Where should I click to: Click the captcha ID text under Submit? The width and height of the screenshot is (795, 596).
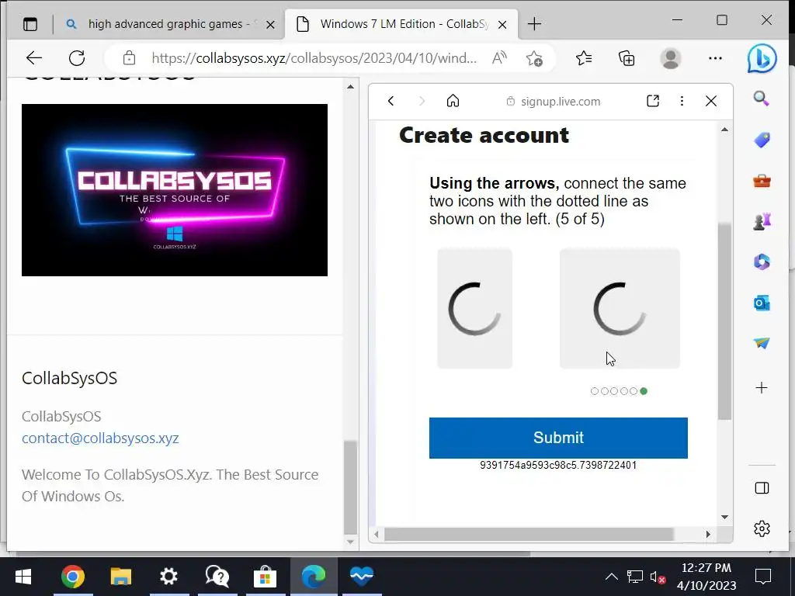(558, 466)
